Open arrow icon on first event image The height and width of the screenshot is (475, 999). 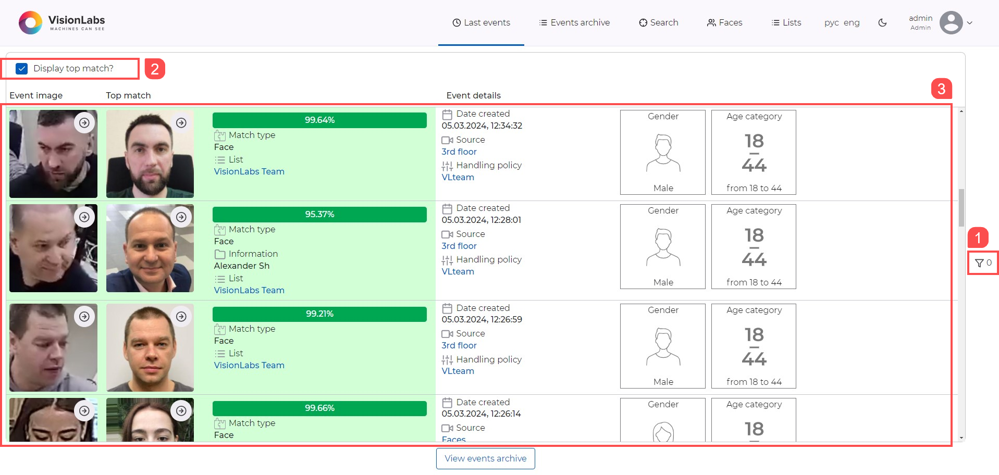pos(84,123)
